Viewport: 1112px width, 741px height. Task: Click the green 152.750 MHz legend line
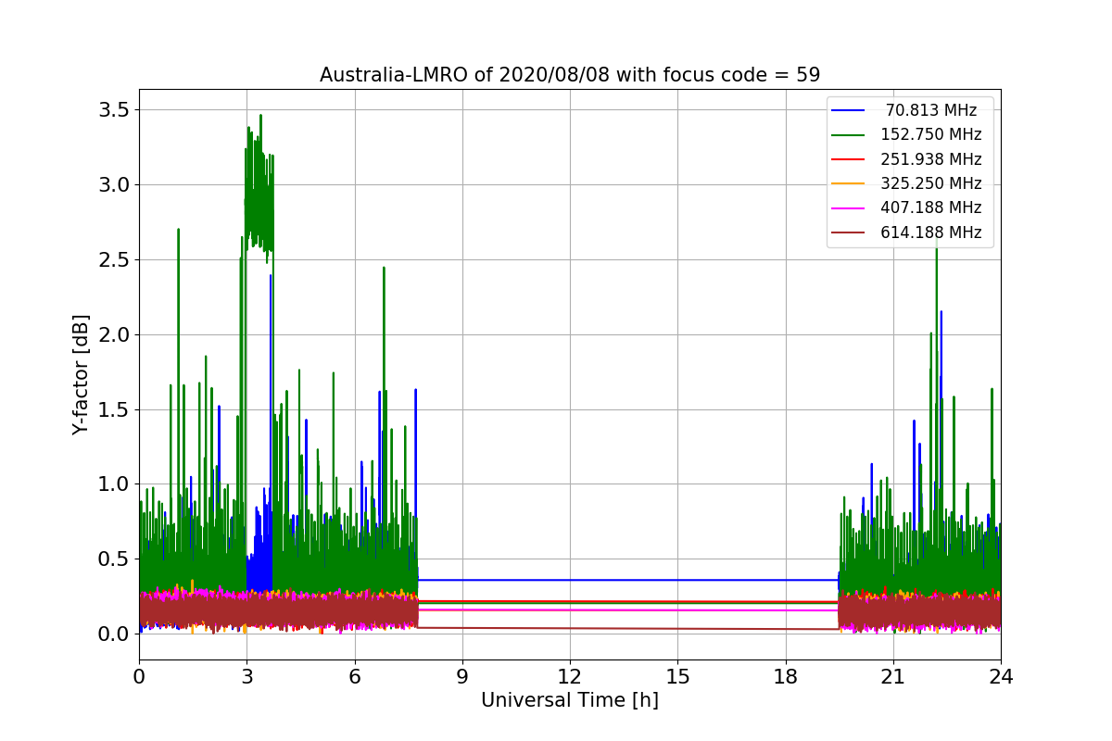[x=848, y=134]
